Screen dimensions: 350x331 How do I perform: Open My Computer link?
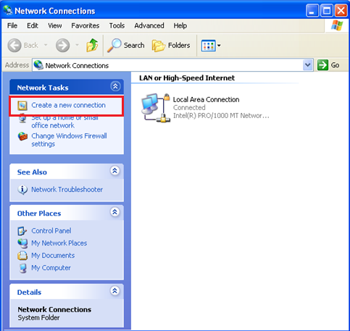click(51, 268)
